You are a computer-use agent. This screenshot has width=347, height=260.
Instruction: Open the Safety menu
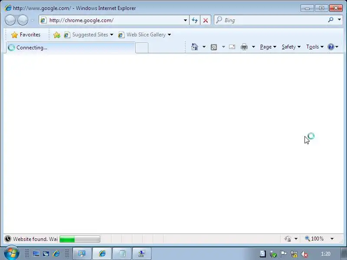tap(291, 47)
